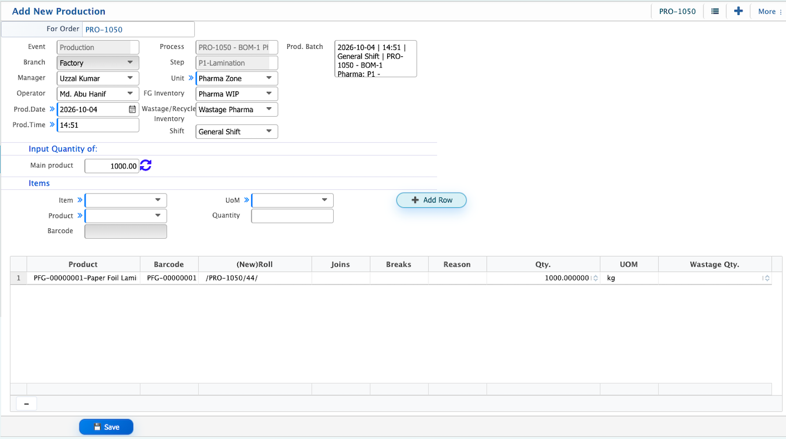Click the Product column header
This screenshot has height=439, width=786.
pyautogui.click(x=83, y=264)
